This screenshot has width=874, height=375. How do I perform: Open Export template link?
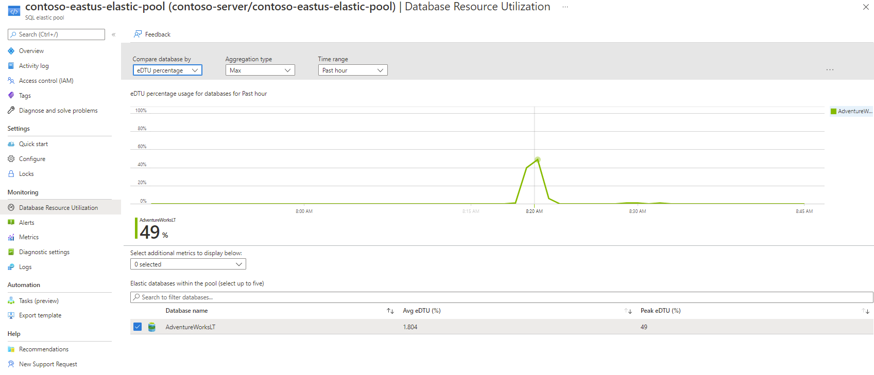pos(40,315)
